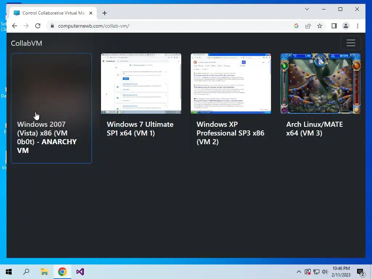Open the Arch Linux/MATE game thumbnail
The image size is (372, 279).
(x=320, y=84)
